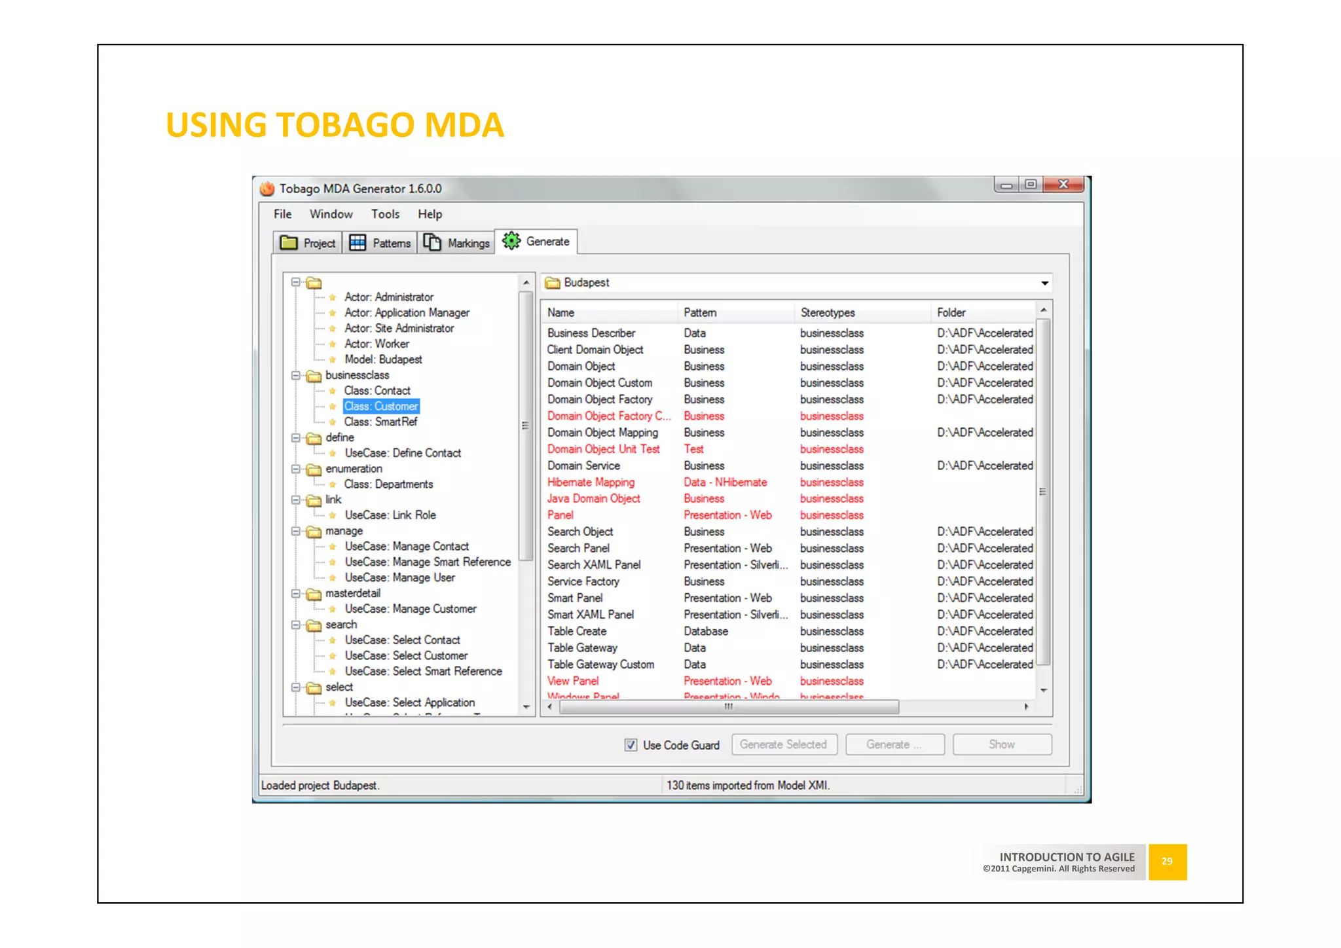Click star icon beside UseCase: Select Application
The height and width of the screenshot is (948, 1341).
click(x=333, y=702)
